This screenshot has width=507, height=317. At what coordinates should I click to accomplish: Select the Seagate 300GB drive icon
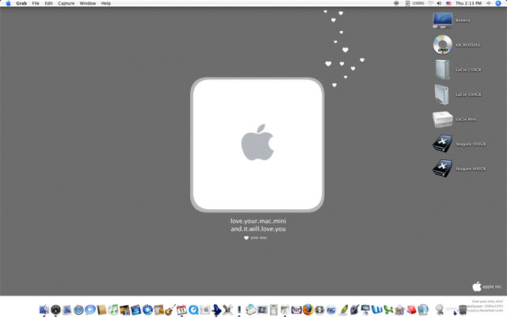tap(442, 144)
